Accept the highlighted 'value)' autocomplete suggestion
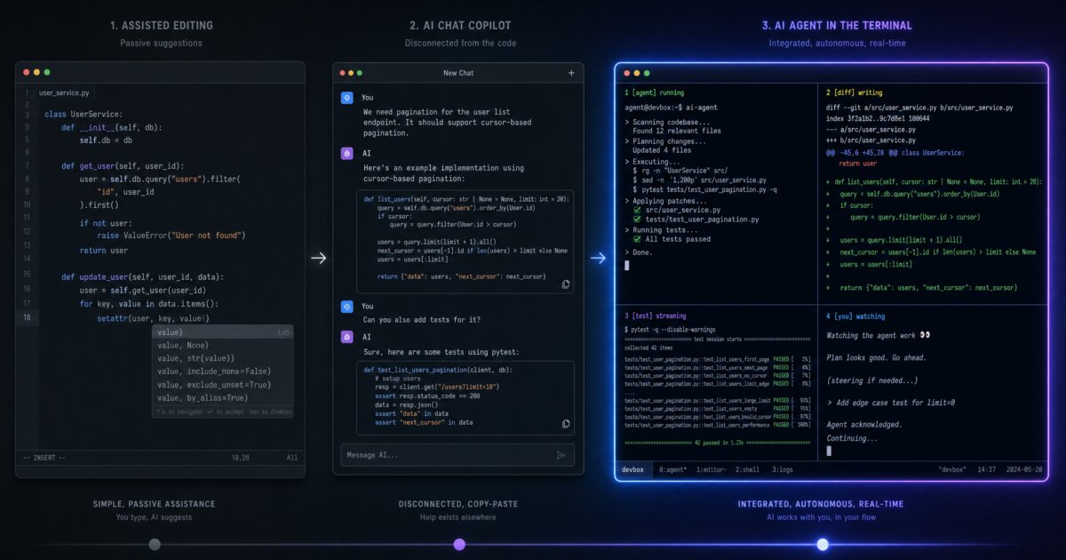1066x560 pixels. pos(222,332)
